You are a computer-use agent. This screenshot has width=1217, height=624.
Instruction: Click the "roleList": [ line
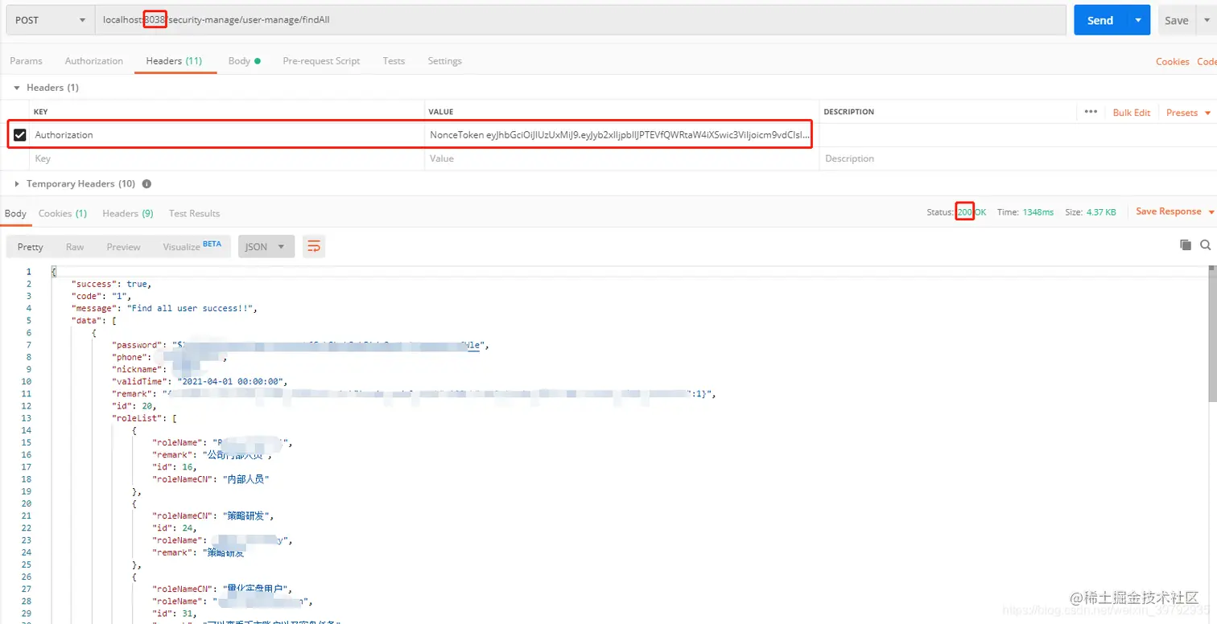144,418
